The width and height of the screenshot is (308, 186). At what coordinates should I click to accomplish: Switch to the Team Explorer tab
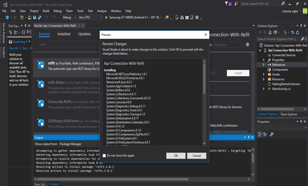pos(289,114)
